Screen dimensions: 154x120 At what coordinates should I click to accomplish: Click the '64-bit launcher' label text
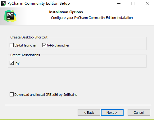tap(58, 45)
